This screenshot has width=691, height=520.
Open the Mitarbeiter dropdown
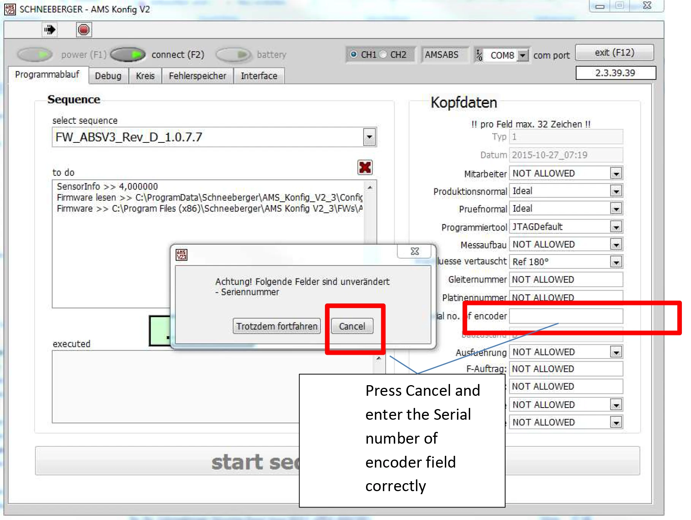pos(616,174)
